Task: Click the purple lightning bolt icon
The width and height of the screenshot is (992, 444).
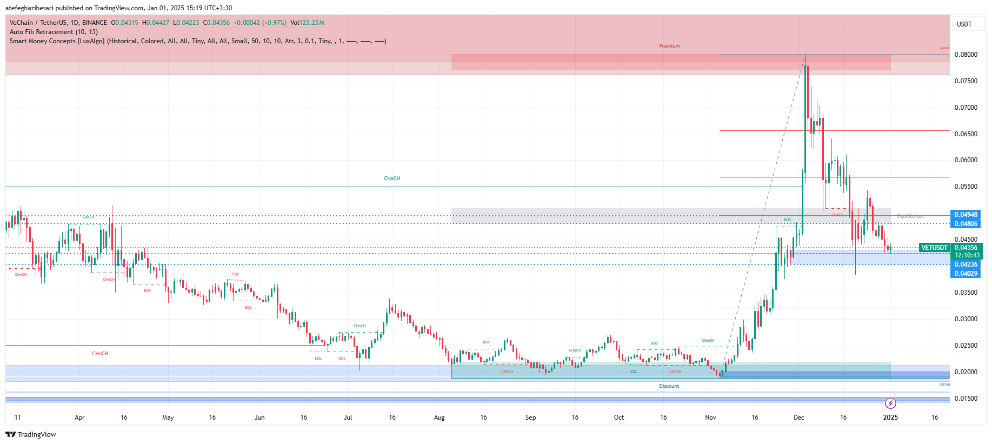Action: [890, 403]
